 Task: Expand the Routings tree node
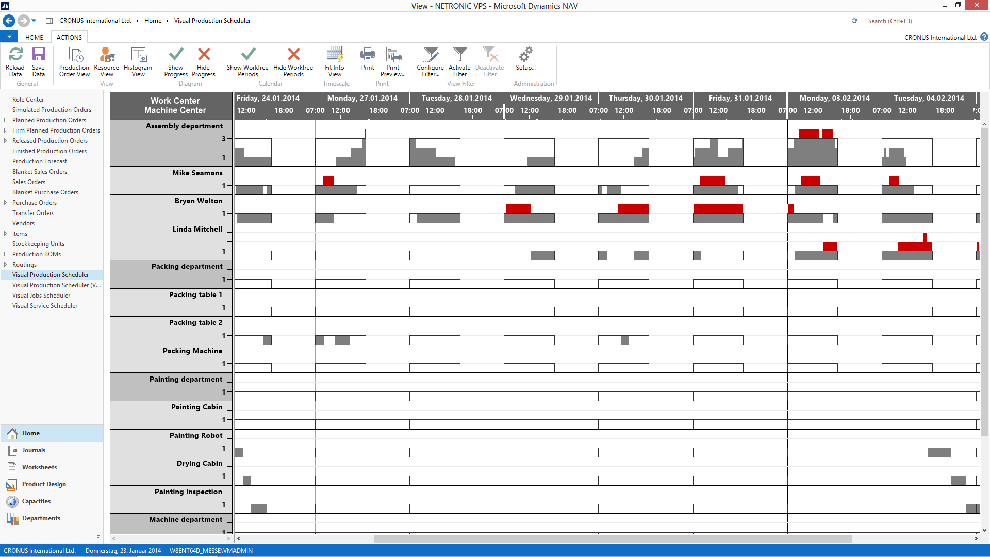(x=5, y=265)
